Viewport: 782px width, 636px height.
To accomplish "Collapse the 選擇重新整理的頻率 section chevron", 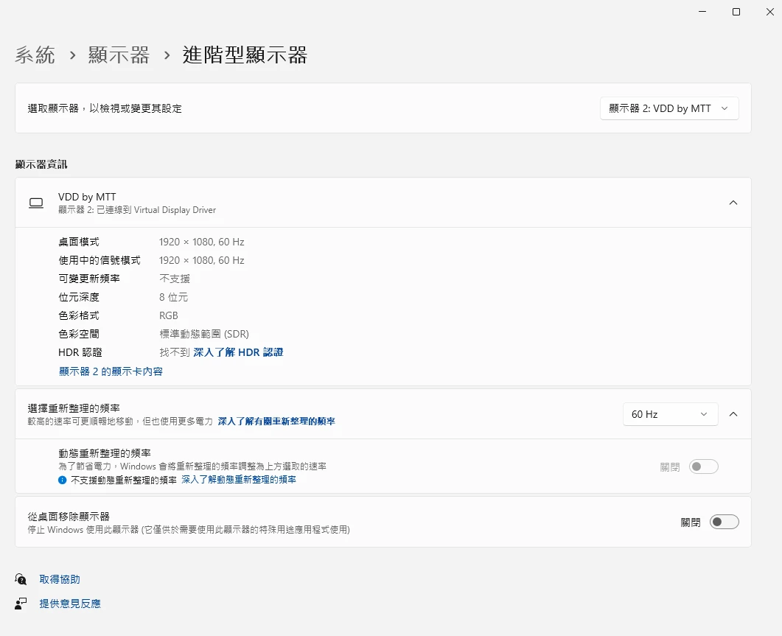I will (733, 414).
